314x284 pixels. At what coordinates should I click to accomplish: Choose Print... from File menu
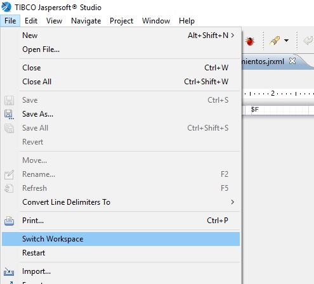tap(121, 221)
